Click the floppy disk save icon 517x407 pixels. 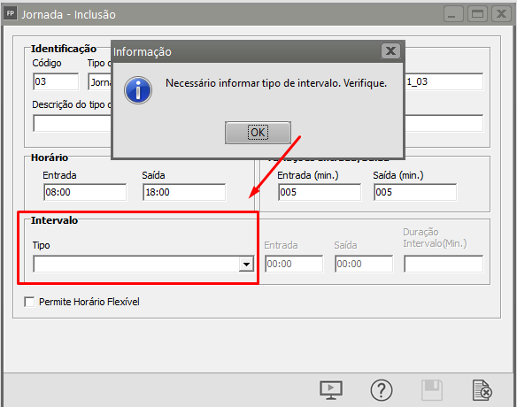coord(432,390)
